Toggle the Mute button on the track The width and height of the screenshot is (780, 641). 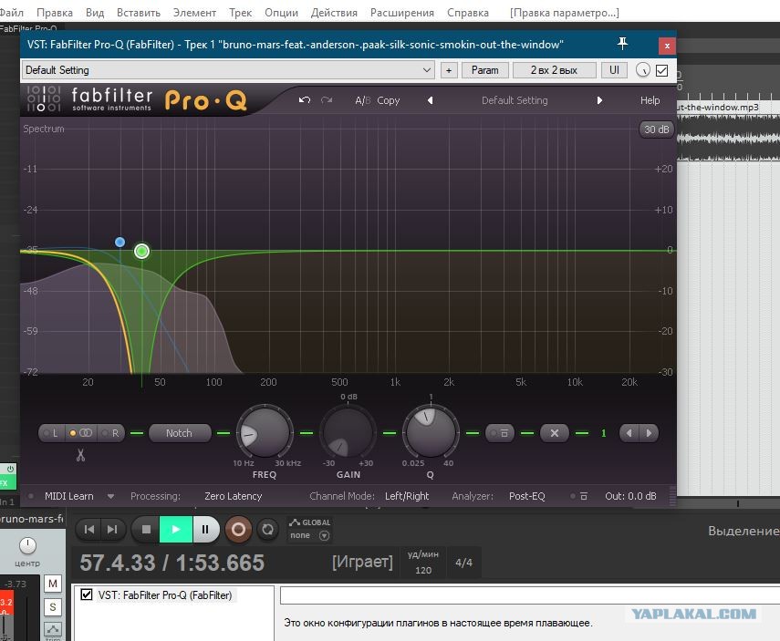(x=53, y=584)
